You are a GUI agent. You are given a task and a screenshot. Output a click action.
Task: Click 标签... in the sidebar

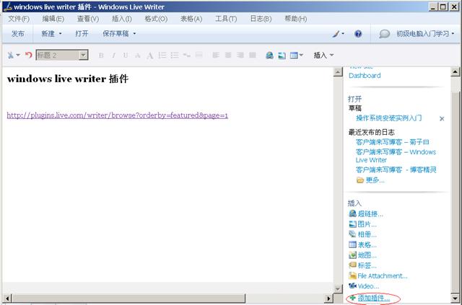(x=362, y=265)
